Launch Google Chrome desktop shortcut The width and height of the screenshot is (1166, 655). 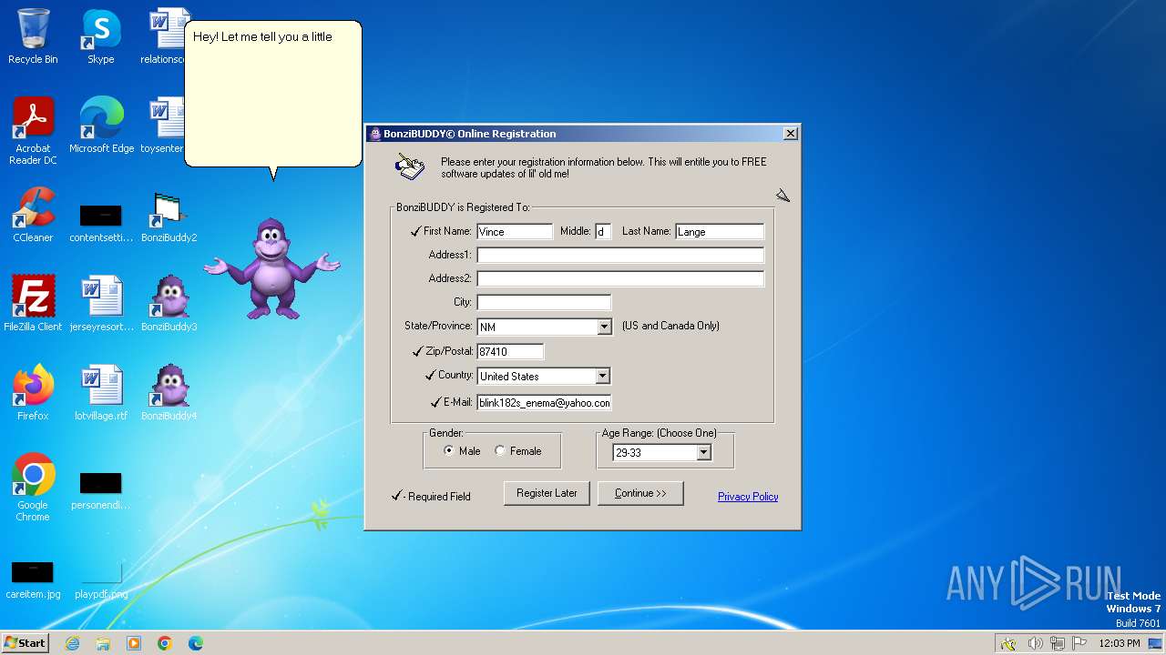33,488
